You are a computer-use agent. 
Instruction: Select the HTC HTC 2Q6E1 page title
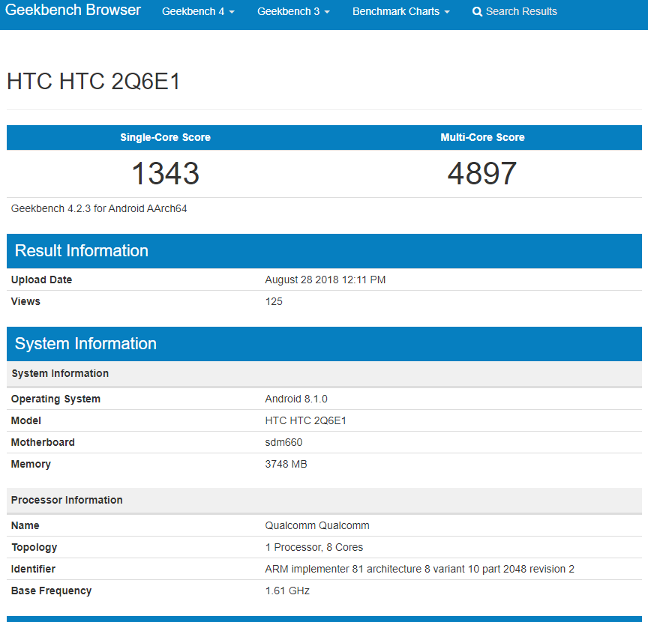point(94,81)
